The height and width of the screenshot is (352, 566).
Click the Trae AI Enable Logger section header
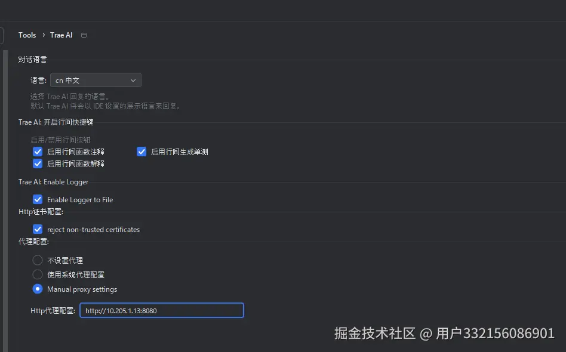pyautogui.click(x=54, y=181)
